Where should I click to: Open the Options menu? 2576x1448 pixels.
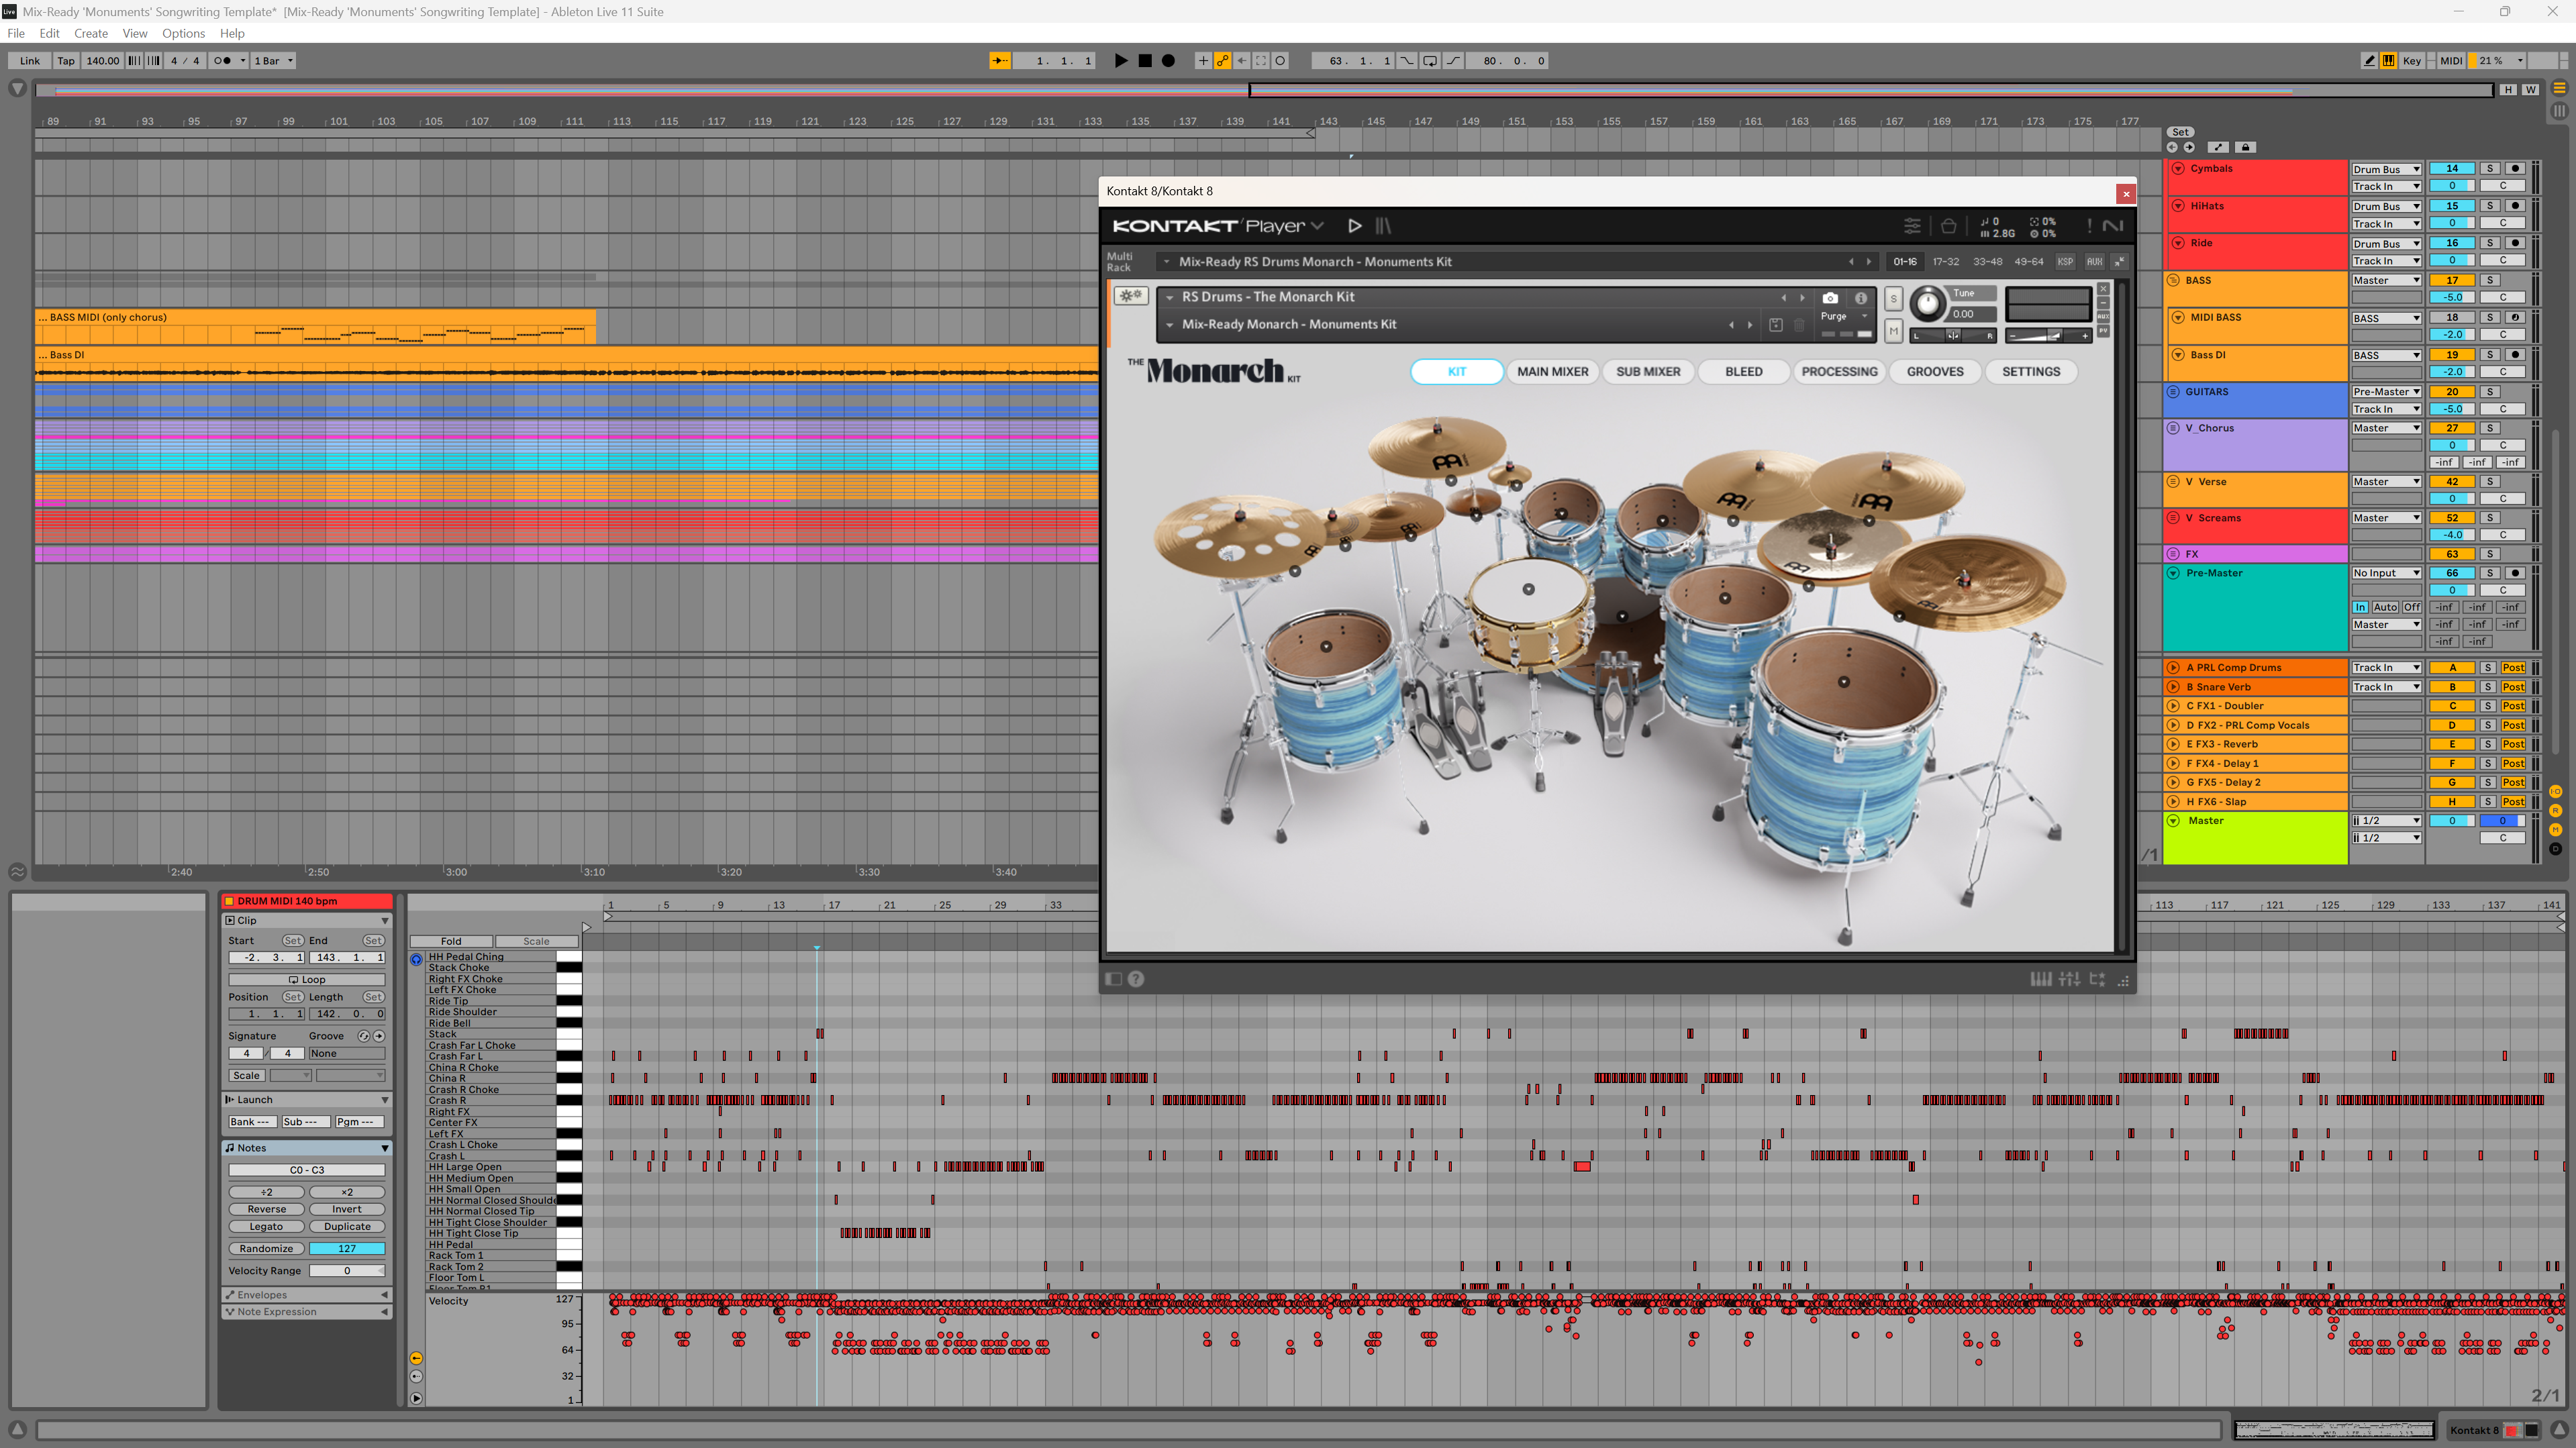coord(183,33)
